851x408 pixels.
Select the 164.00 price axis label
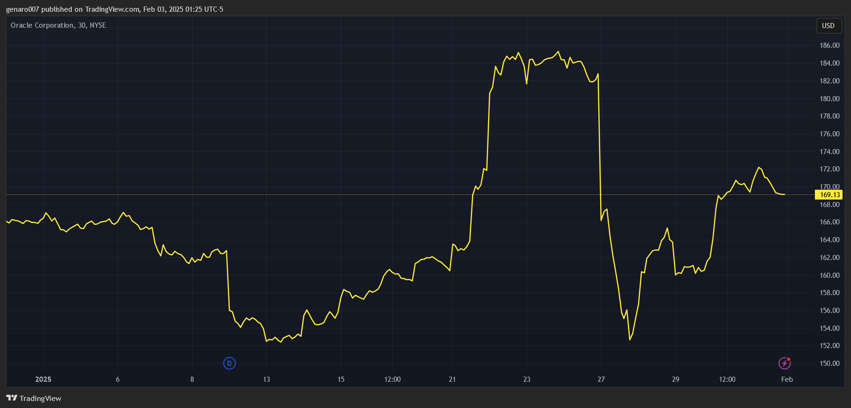click(829, 240)
